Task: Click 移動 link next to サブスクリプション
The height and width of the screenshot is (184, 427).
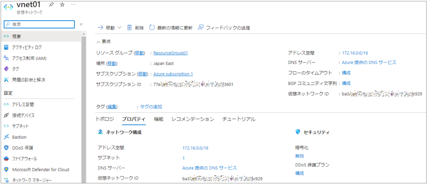Action: coord(143,74)
